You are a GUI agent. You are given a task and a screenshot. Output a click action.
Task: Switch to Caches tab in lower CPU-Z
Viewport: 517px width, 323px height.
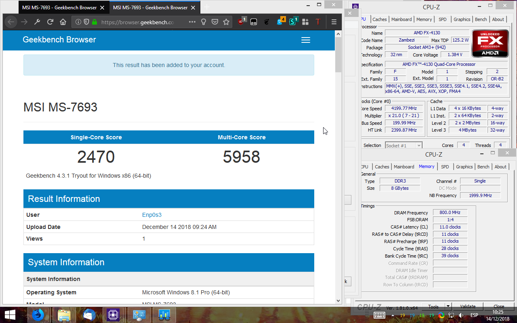pos(382,167)
